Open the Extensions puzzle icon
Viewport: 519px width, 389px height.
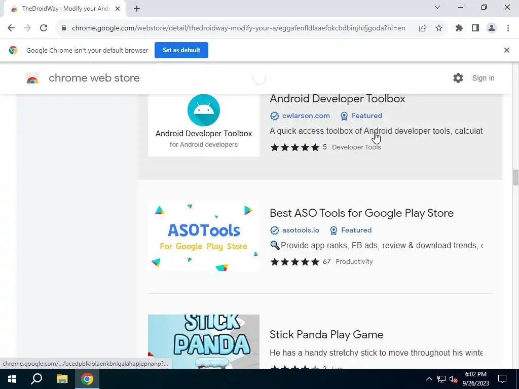(459, 28)
